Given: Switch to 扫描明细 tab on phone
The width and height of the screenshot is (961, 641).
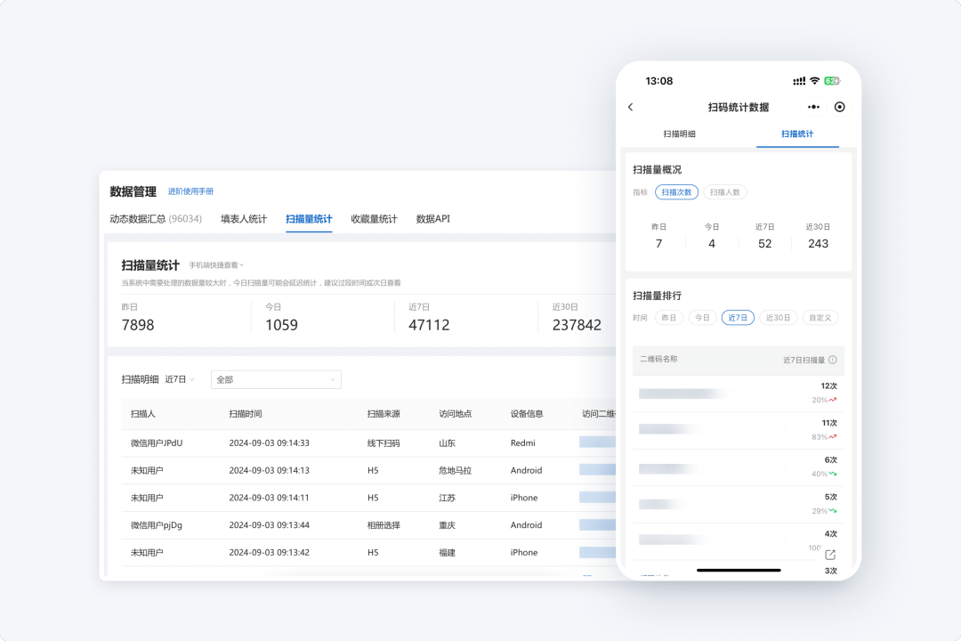Looking at the screenshot, I should [x=679, y=134].
